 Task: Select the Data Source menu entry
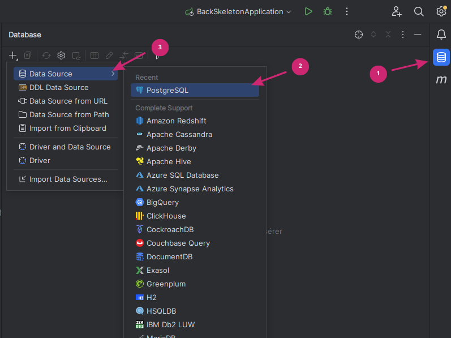tap(66, 74)
